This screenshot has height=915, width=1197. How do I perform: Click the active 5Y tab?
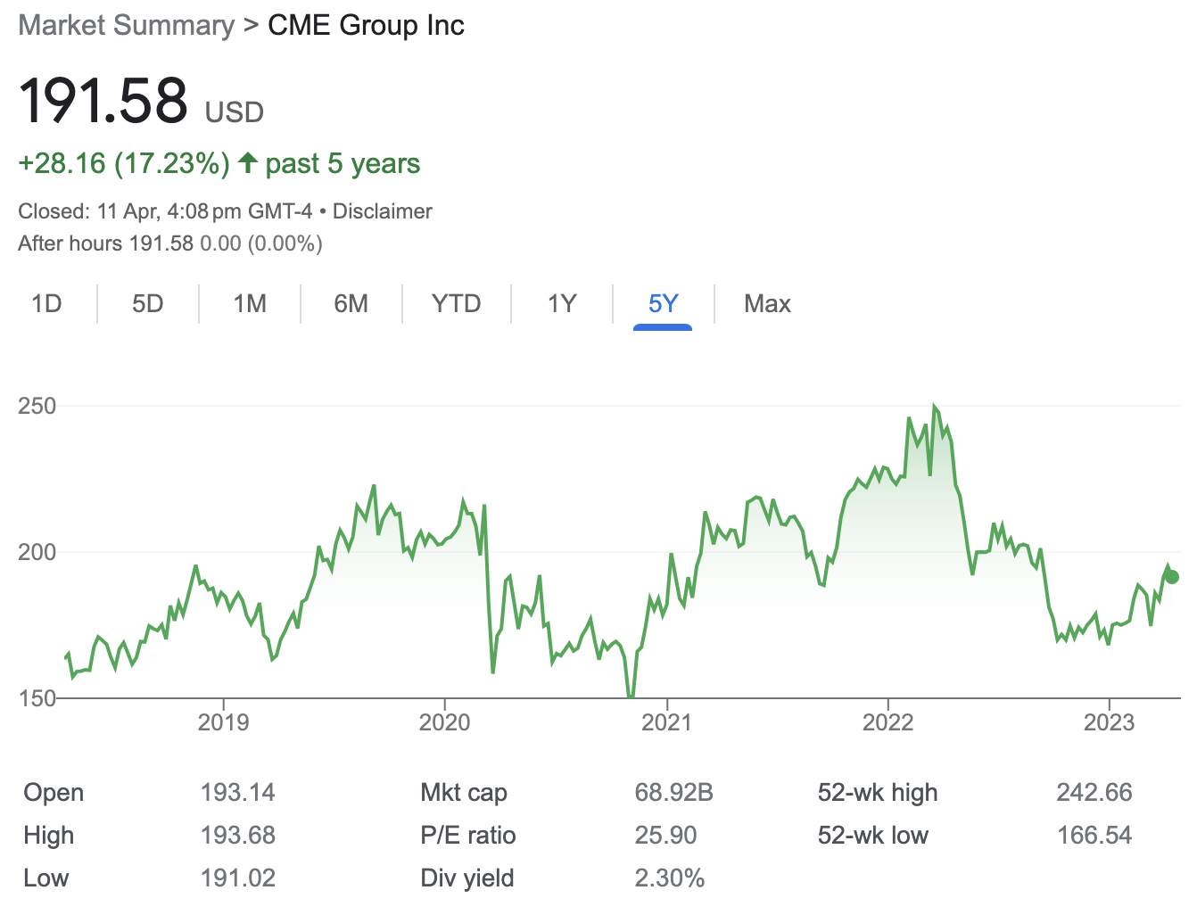(x=663, y=304)
